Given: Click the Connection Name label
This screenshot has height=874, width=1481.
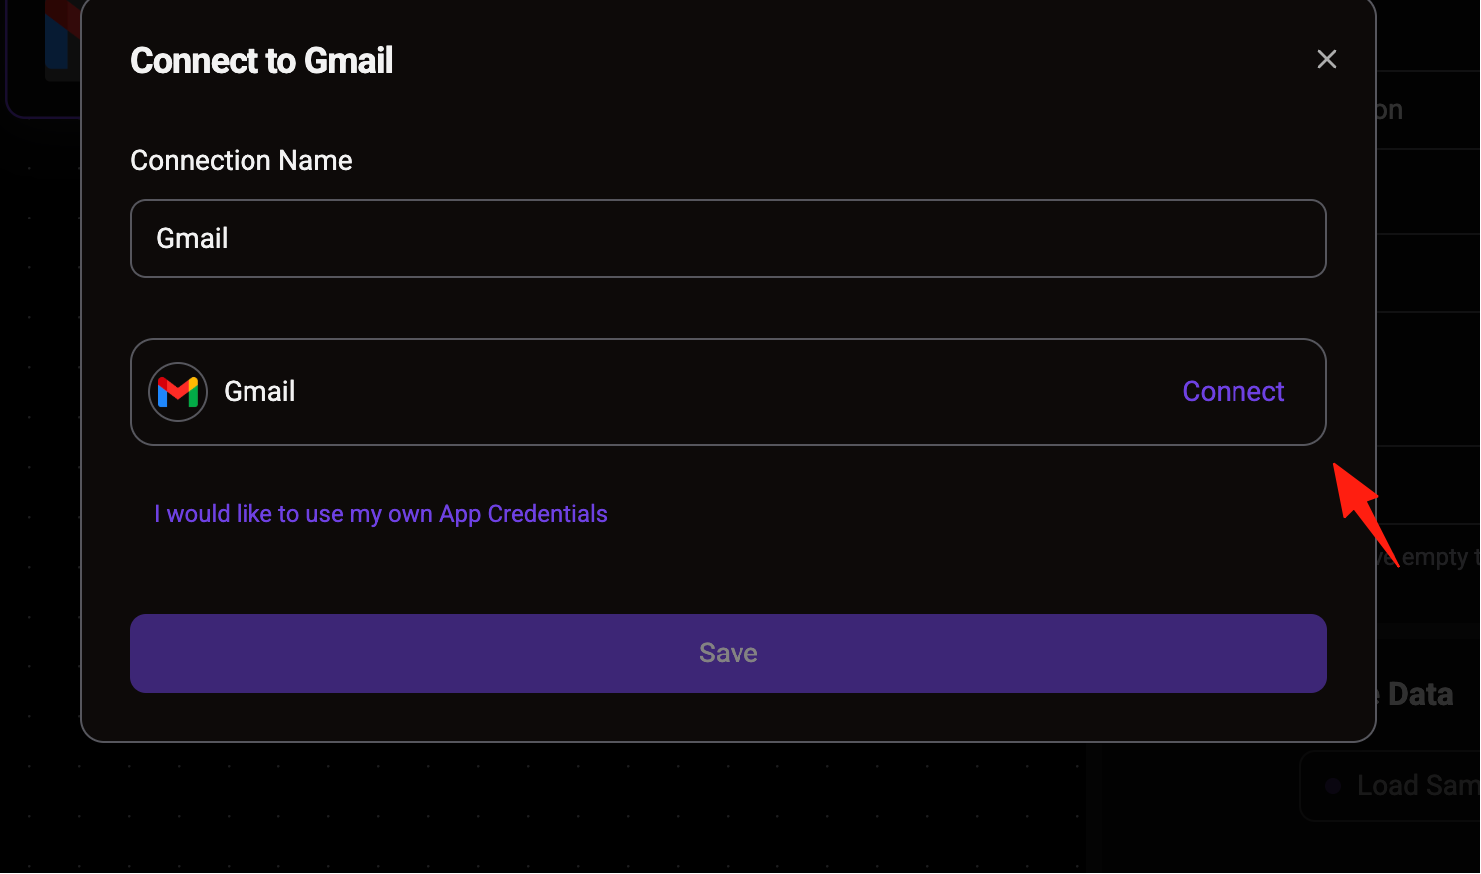Looking at the screenshot, I should (x=241, y=161).
